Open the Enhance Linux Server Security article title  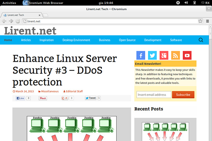65,70
